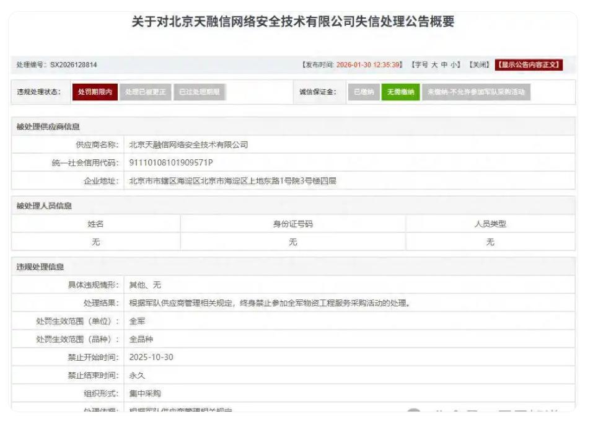Click the credit code 91110108101909571P
The image size is (606, 432).
[170, 163]
